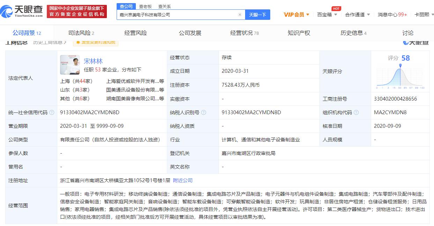Screen dimensions: 434x226
Task: Click 发生变更时通知我 button
Action: [x=95, y=42]
